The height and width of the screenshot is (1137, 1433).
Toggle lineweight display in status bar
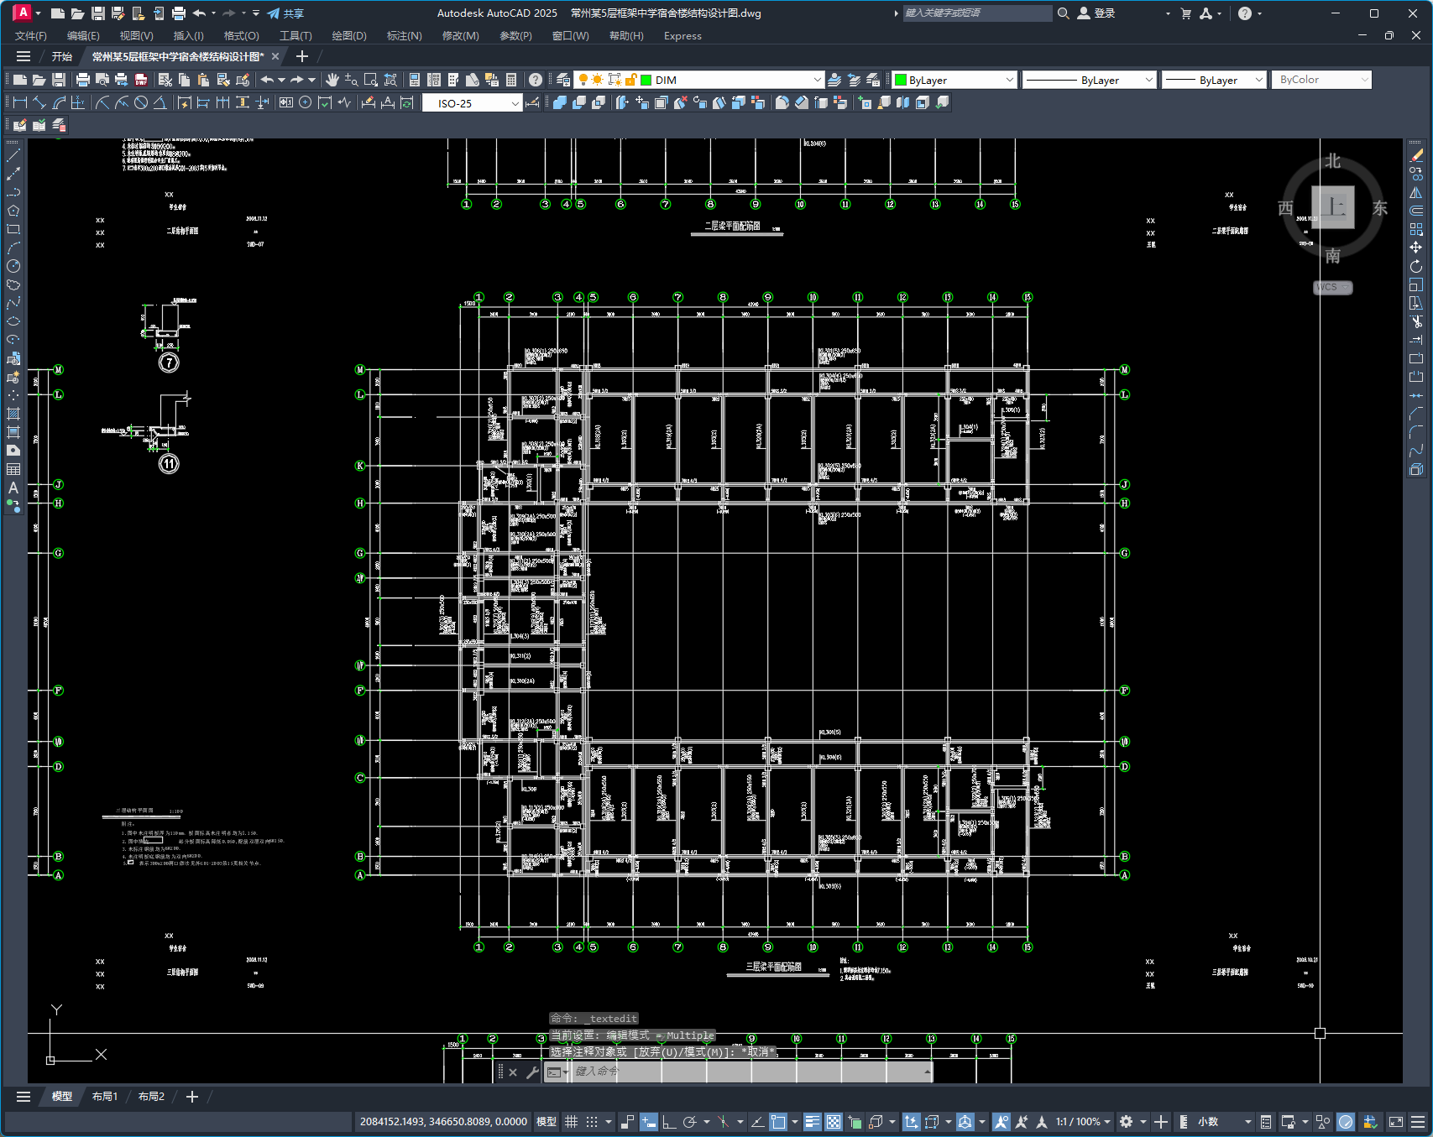pos(813,1122)
